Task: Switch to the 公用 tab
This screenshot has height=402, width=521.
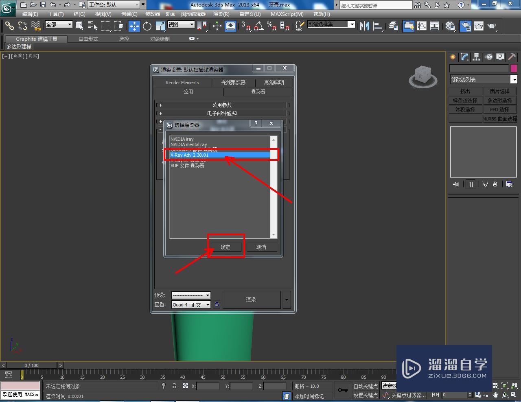Action: tap(188, 92)
